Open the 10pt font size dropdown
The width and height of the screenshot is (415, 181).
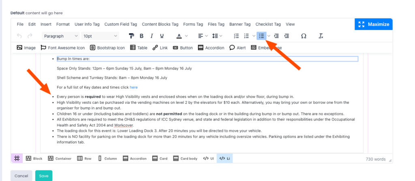[100, 36]
